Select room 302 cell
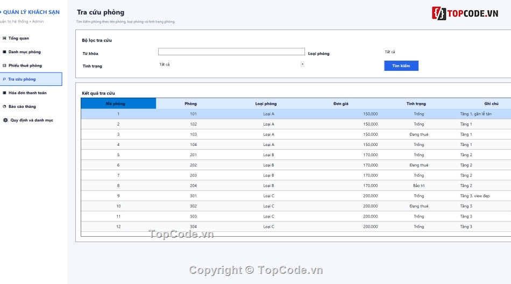The width and height of the screenshot is (511, 284). pyautogui.click(x=193, y=206)
